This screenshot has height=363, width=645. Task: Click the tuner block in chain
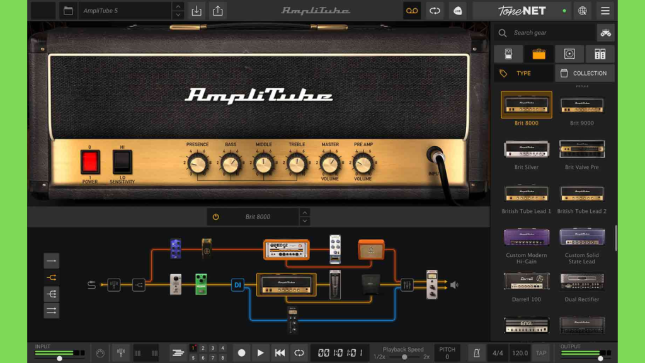pyautogui.click(x=114, y=285)
